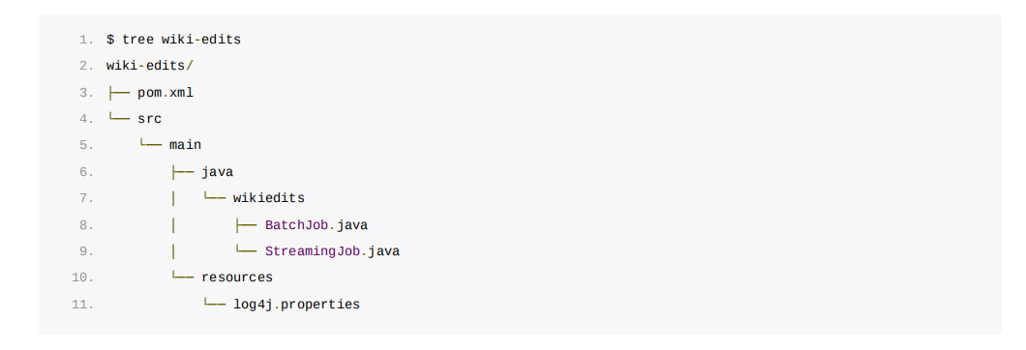Click line number 1 in the gutter
Screen dimensions: 1026x350
(x=86, y=40)
